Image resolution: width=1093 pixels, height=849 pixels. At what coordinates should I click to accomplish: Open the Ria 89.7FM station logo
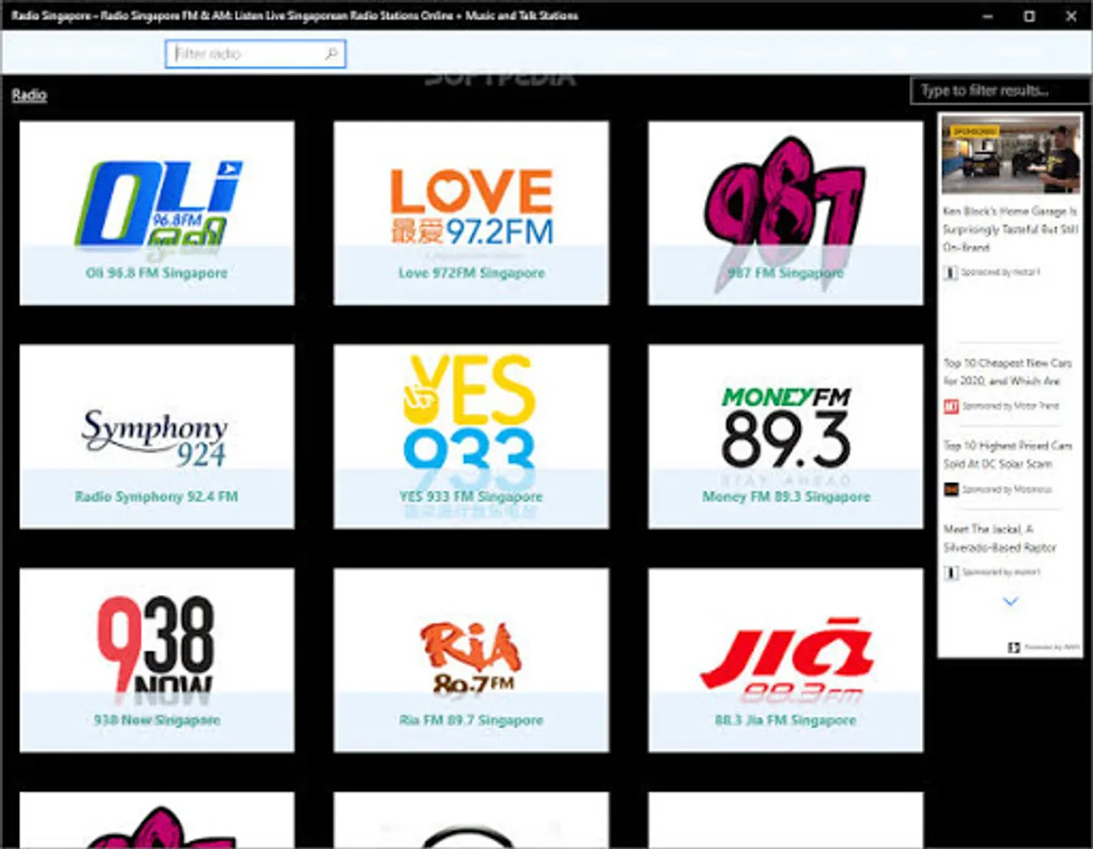click(x=471, y=657)
